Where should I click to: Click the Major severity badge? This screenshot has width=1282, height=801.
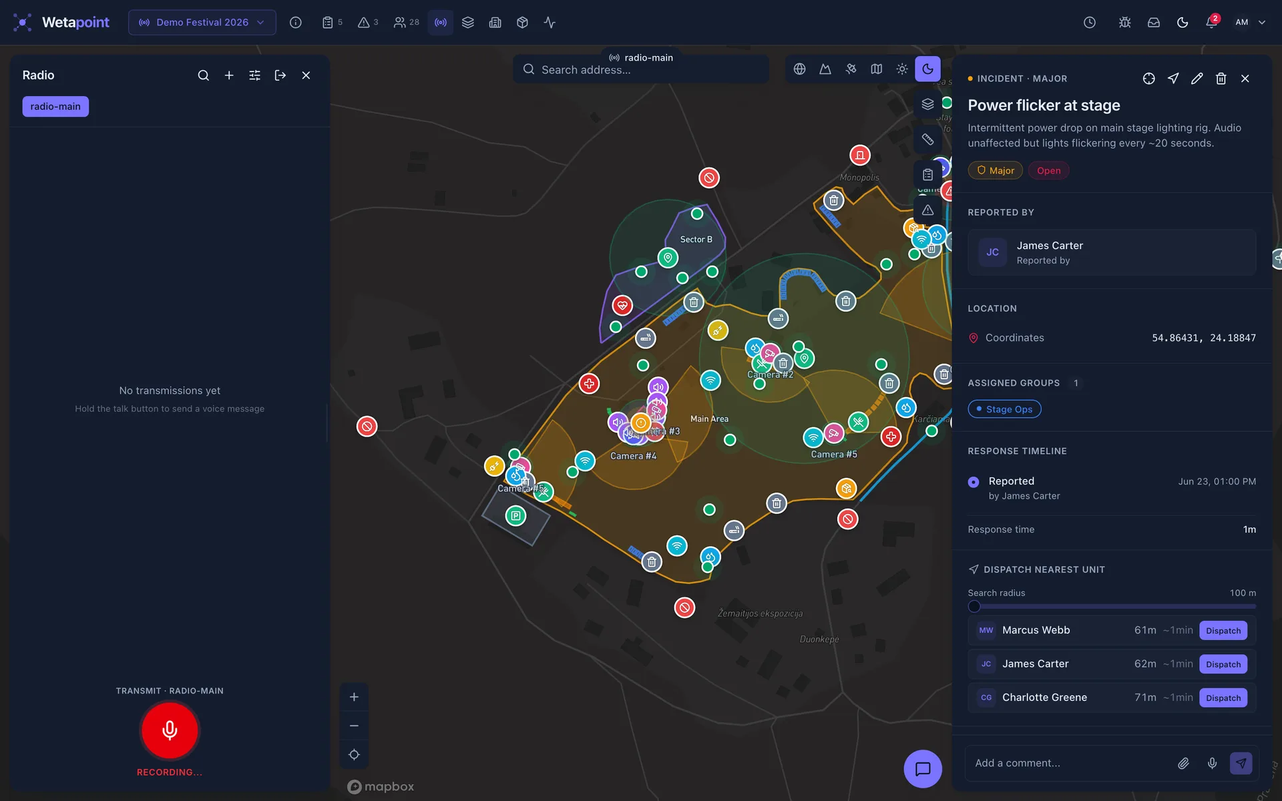point(996,171)
